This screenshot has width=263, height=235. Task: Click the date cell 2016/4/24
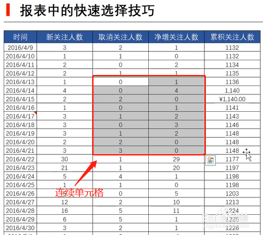pos(20,176)
